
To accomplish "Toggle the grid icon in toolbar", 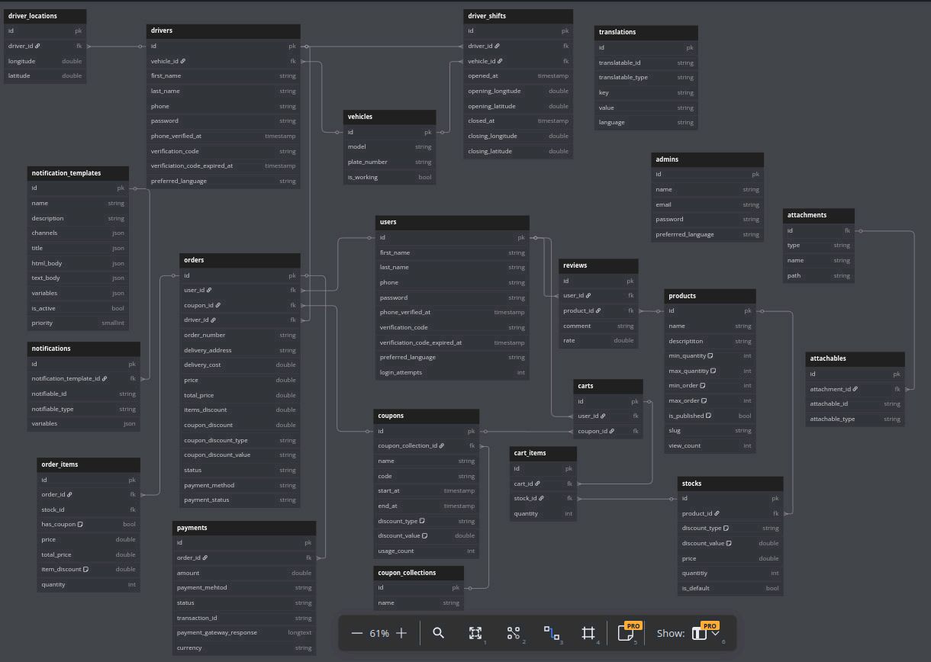I will tap(588, 633).
